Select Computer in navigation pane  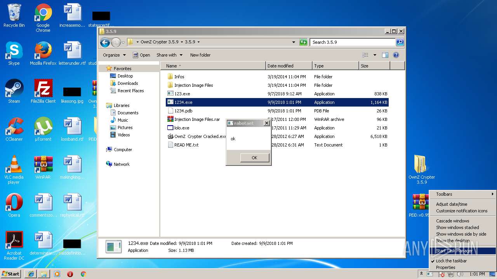[x=123, y=150]
